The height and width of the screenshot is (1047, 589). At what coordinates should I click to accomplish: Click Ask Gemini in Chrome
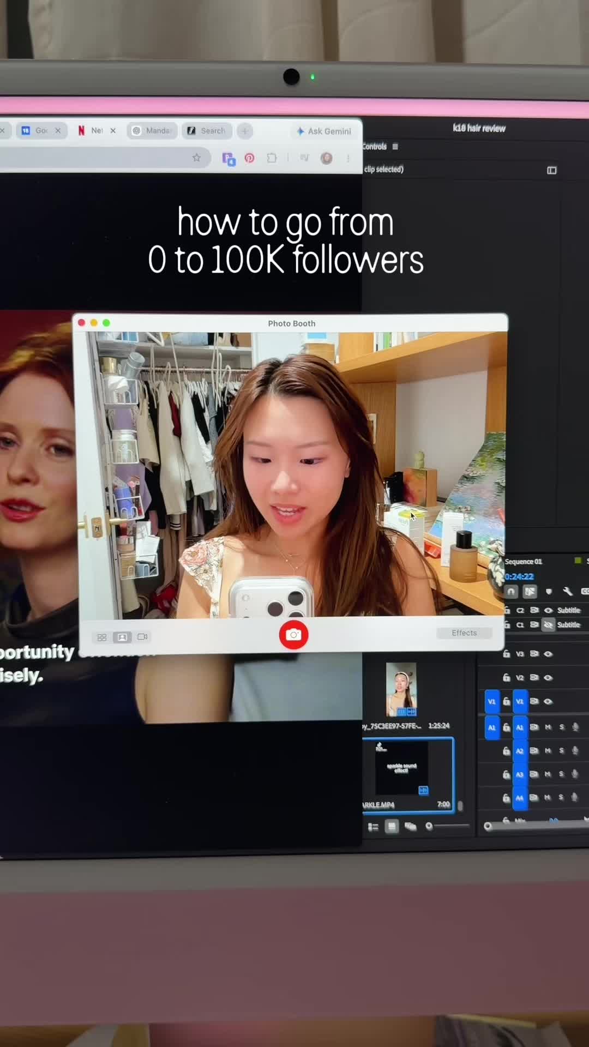(x=324, y=131)
